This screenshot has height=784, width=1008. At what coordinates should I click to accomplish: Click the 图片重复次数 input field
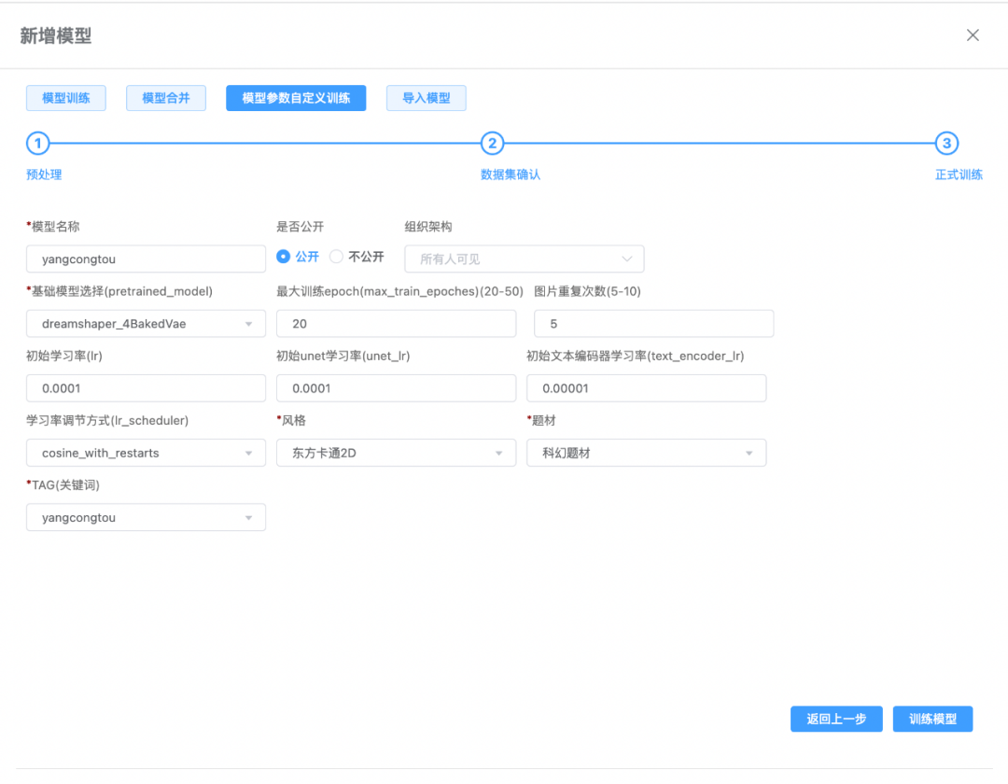[x=653, y=324]
